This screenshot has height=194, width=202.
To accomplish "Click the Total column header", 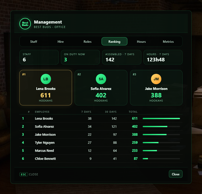I will (133, 112).
